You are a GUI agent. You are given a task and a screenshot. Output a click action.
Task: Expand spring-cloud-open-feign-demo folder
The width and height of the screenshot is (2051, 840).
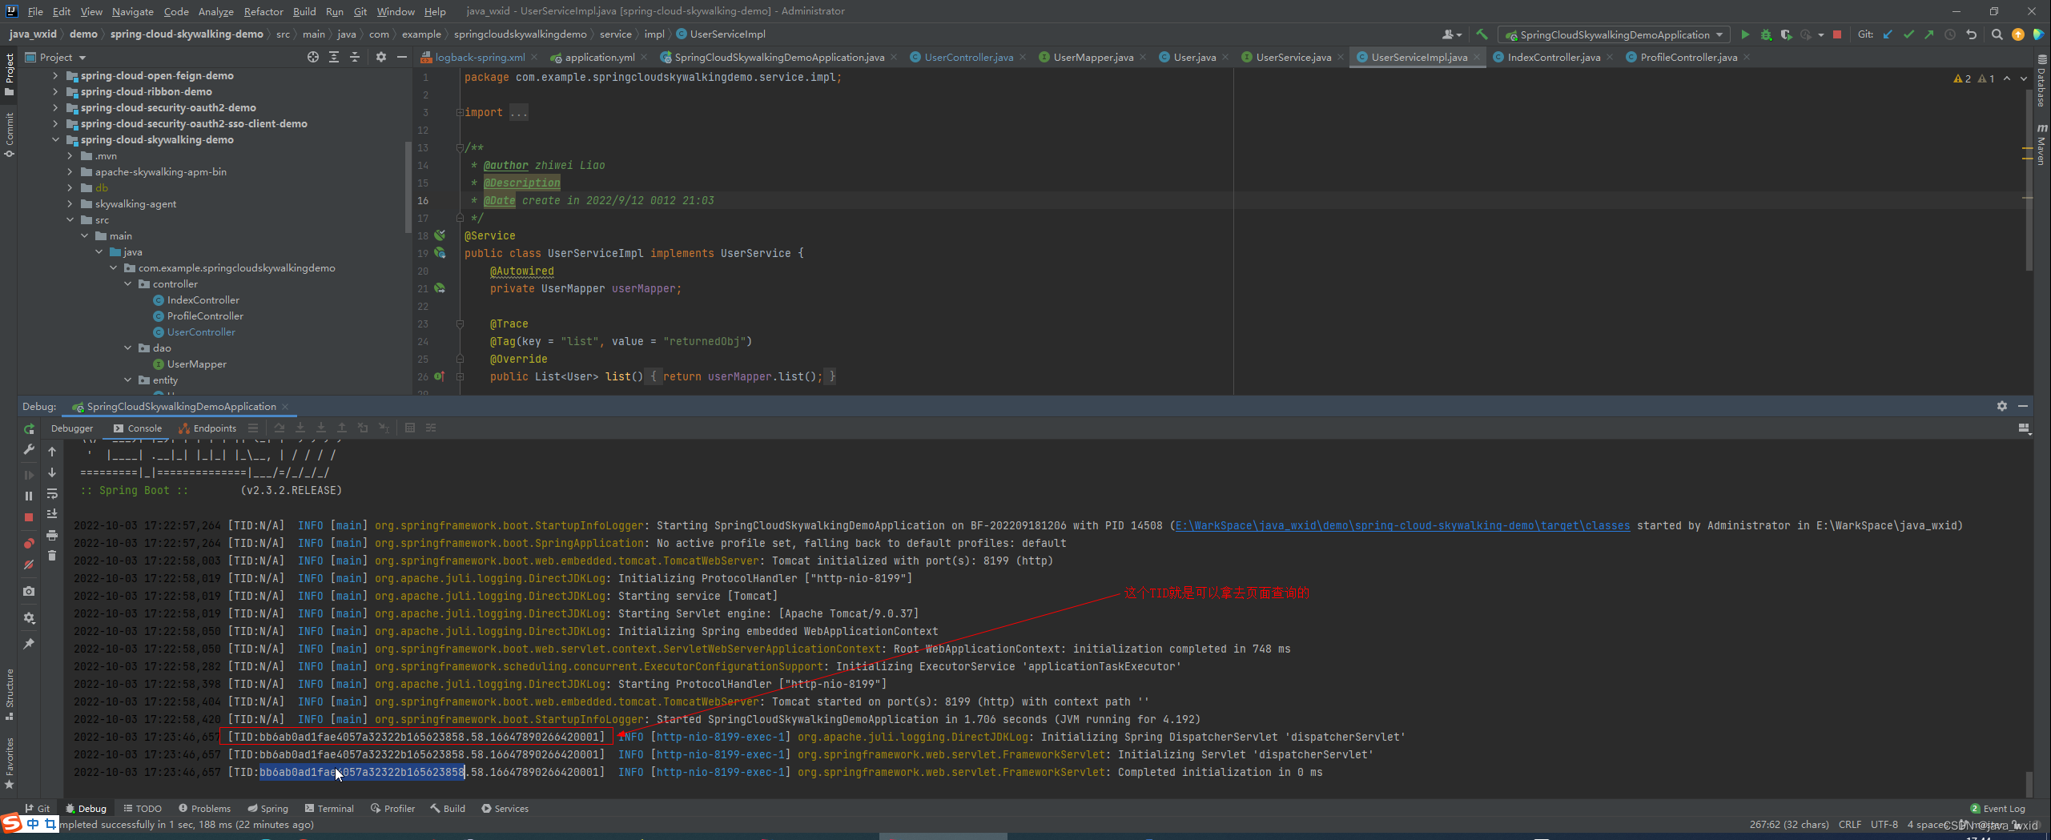(55, 76)
